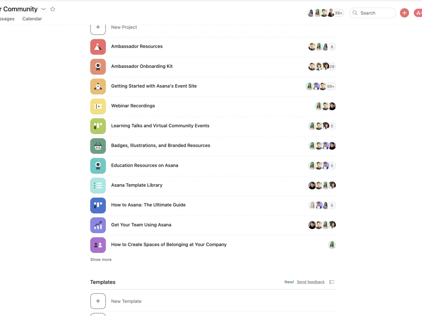Click the people icon for Spaces of Belonging project
This screenshot has height=316, width=422.
pos(98,245)
